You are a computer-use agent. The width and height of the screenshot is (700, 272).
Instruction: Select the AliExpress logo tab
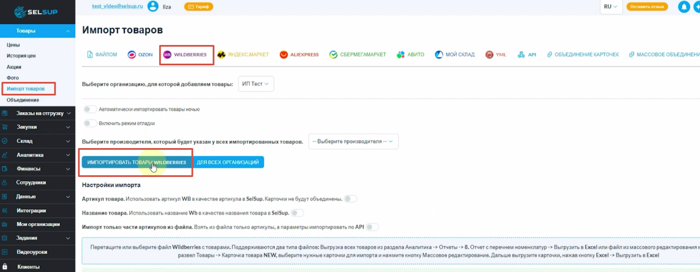click(x=283, y=55)
